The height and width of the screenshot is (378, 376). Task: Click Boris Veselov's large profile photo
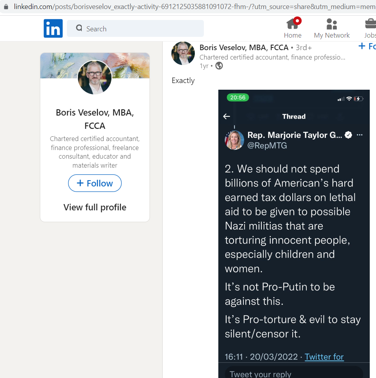click(x=95, y=78)
